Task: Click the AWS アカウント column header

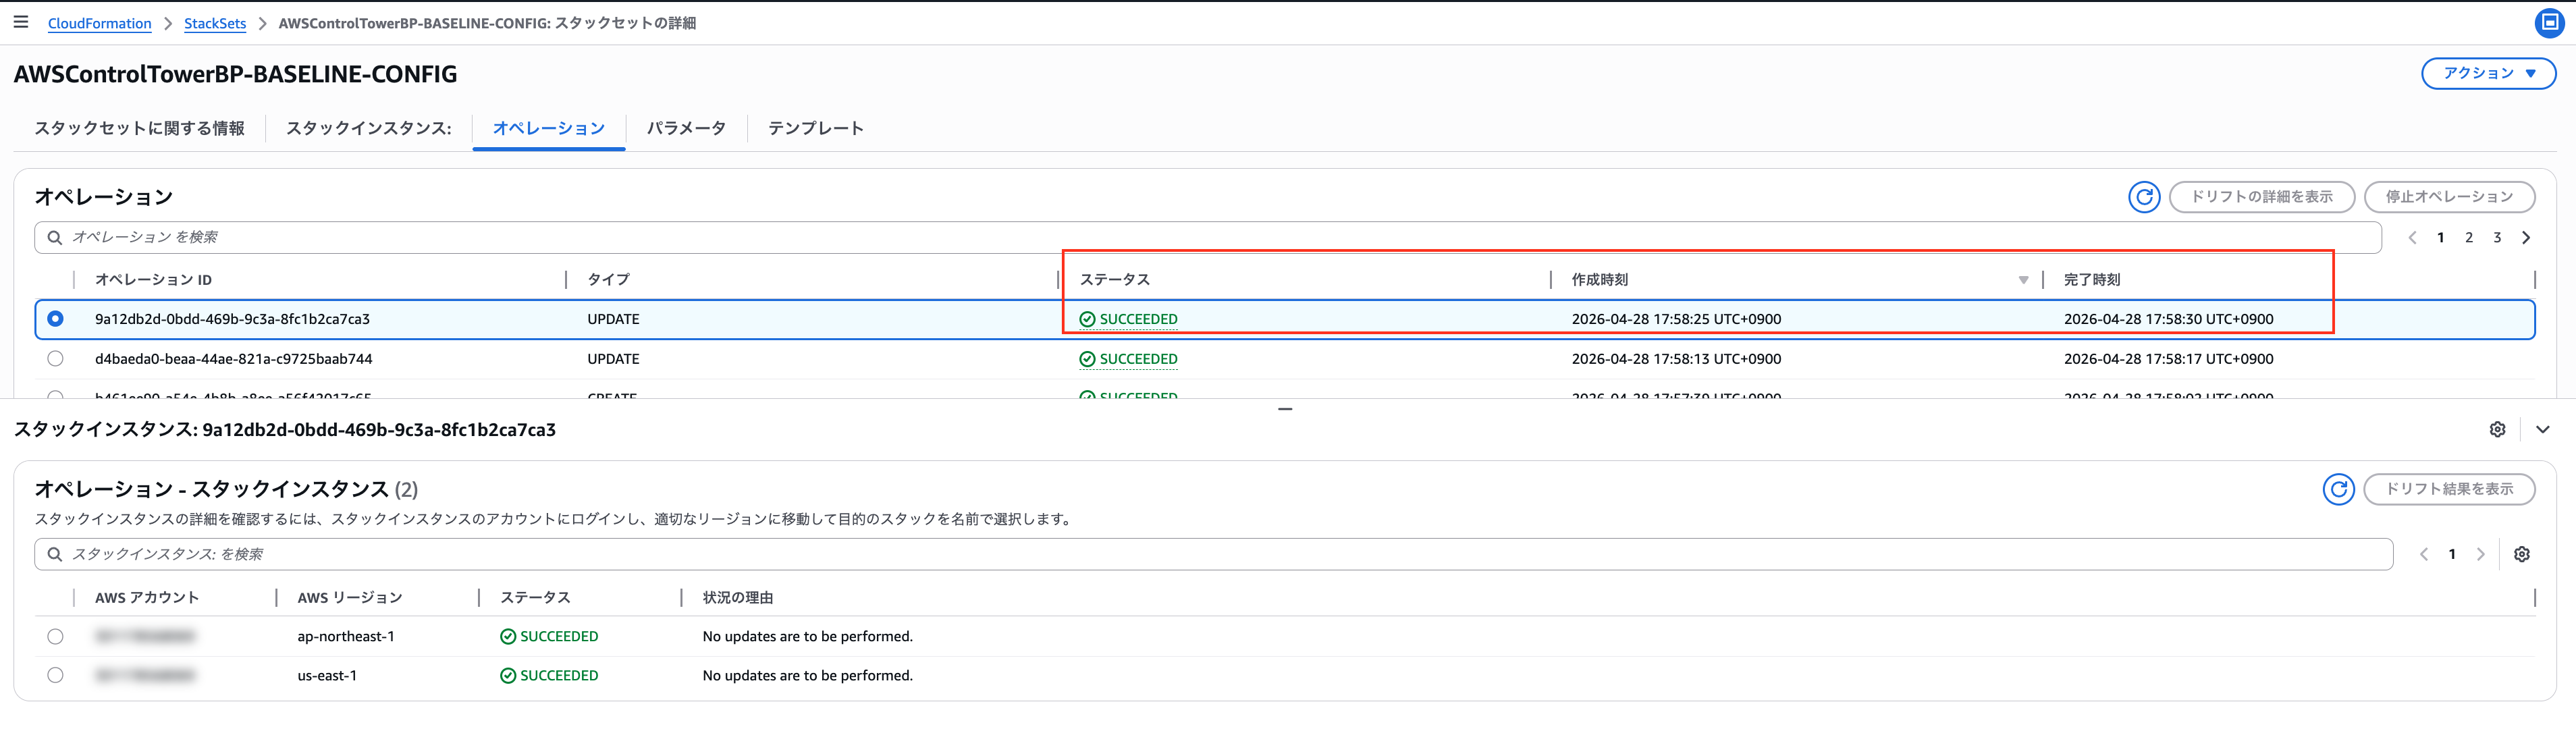Action: coord(147,598)
